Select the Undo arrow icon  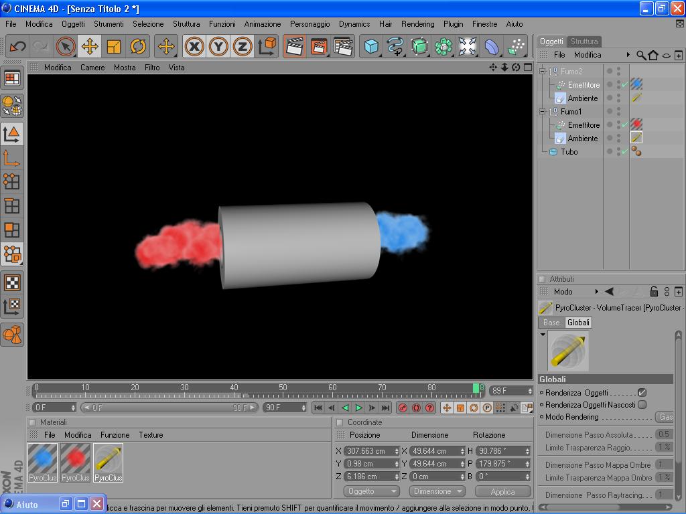17,46
